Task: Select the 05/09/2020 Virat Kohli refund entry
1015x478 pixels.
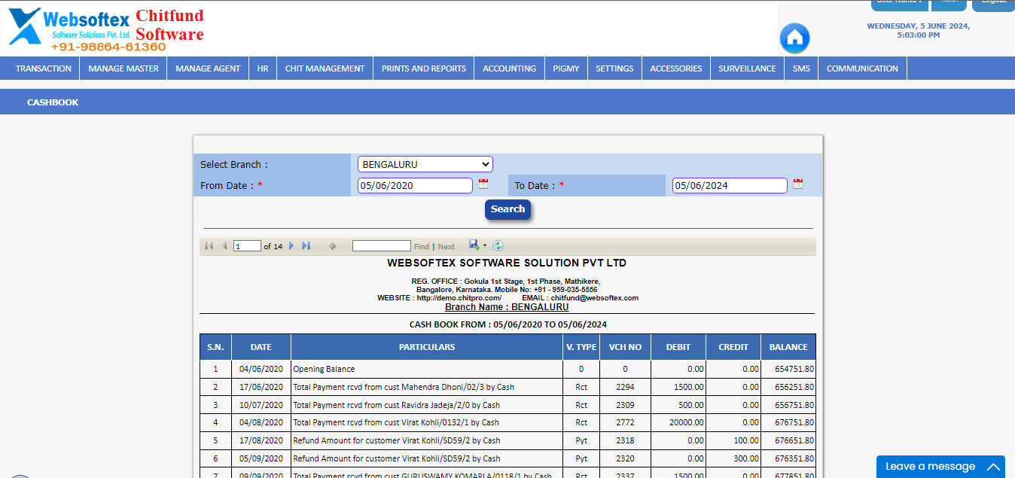Action: click(x=397, y=458)
